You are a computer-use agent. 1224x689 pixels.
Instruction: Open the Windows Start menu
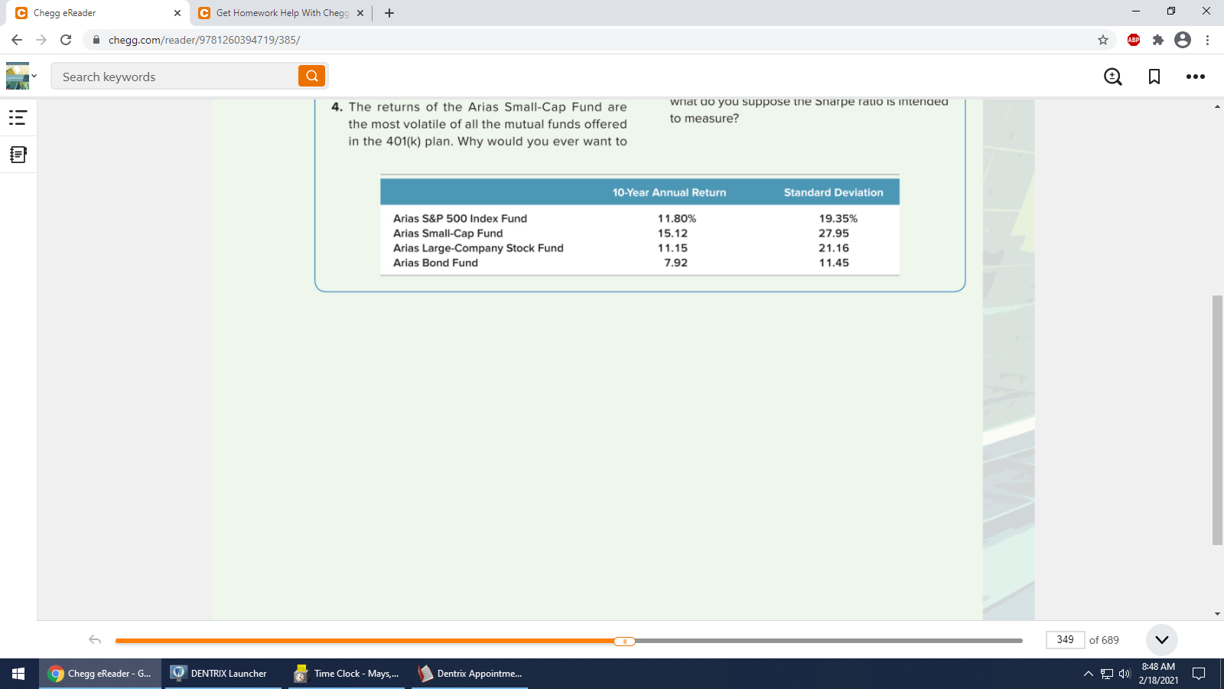[x=18, y=674]
